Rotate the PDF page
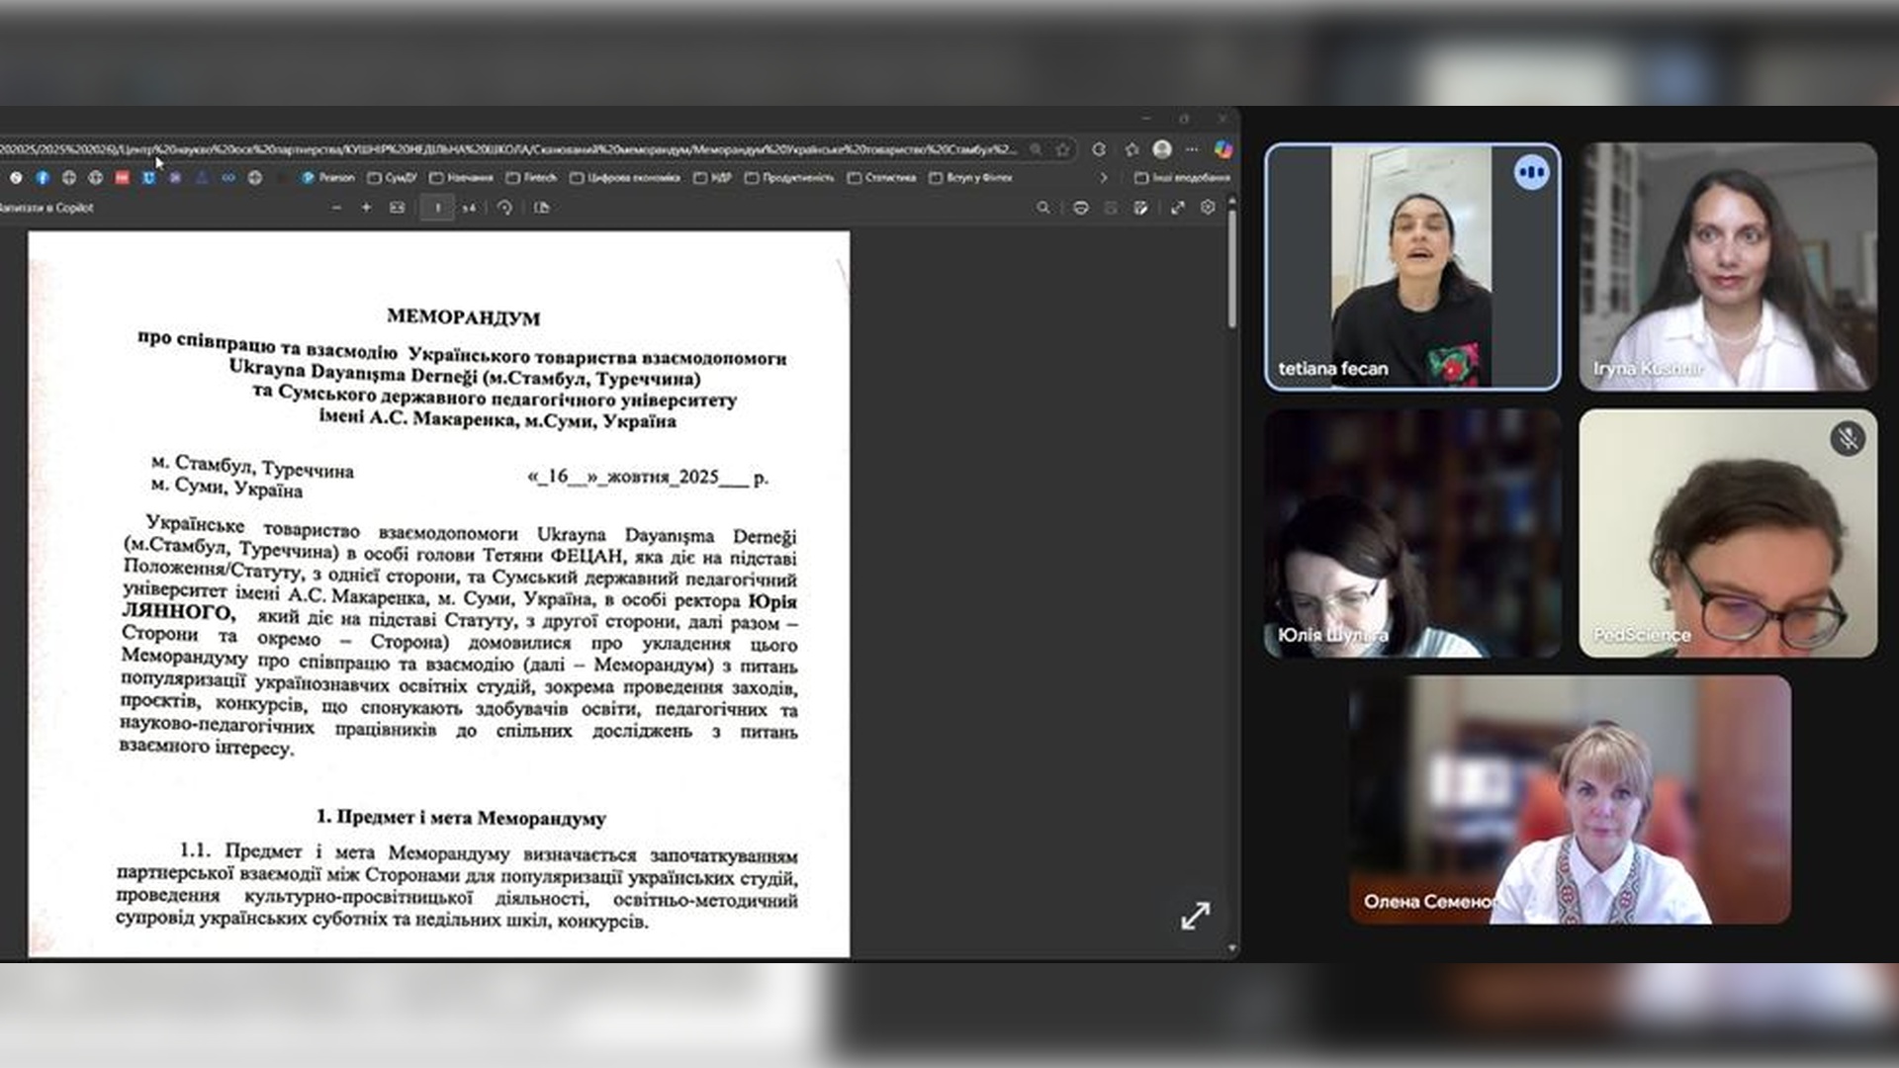The width and height of the screenshot is (1899, 1068). click(x=505, y=208)
